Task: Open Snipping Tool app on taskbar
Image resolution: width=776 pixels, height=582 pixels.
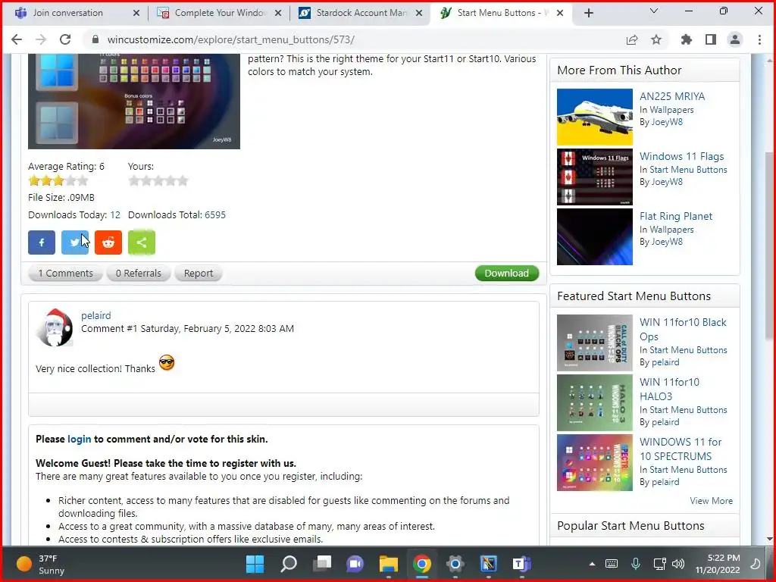Action: coord(489,564)
